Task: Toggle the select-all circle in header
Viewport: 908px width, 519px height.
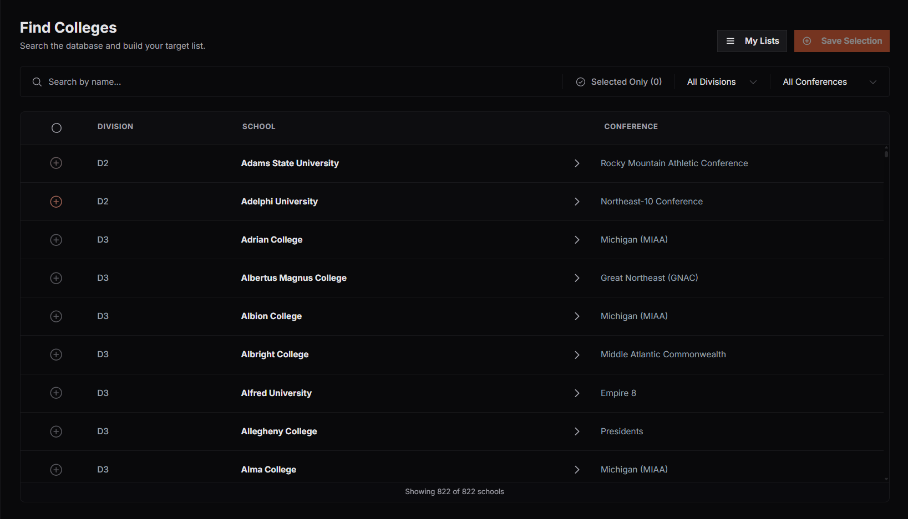Action: coord(57,128)
